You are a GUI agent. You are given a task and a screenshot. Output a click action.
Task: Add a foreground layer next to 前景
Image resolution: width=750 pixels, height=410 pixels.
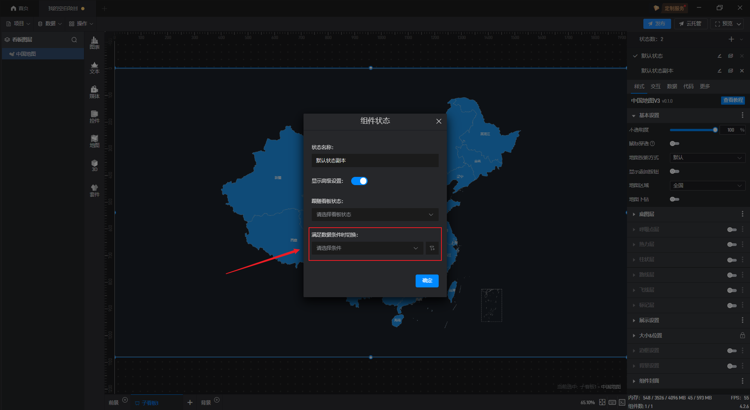125,400
